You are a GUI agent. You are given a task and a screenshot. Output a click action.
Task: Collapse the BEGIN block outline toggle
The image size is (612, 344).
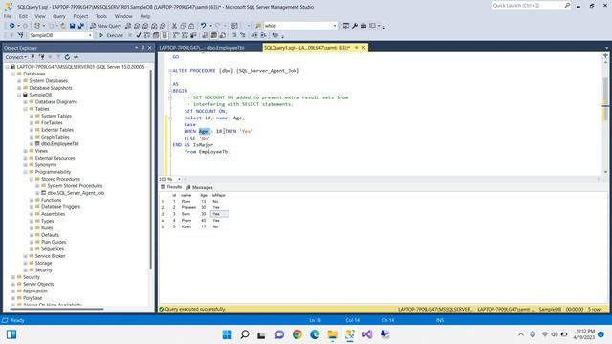tap(170, 91)
